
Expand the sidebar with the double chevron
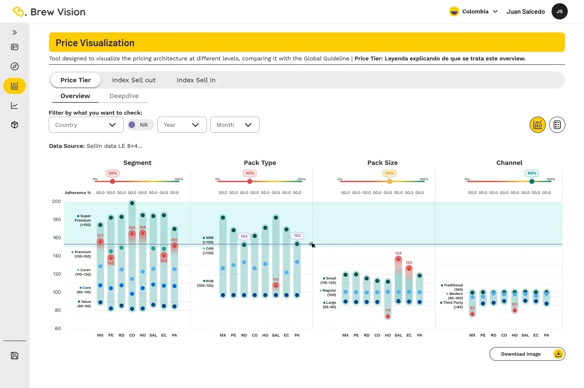point(15,32)
